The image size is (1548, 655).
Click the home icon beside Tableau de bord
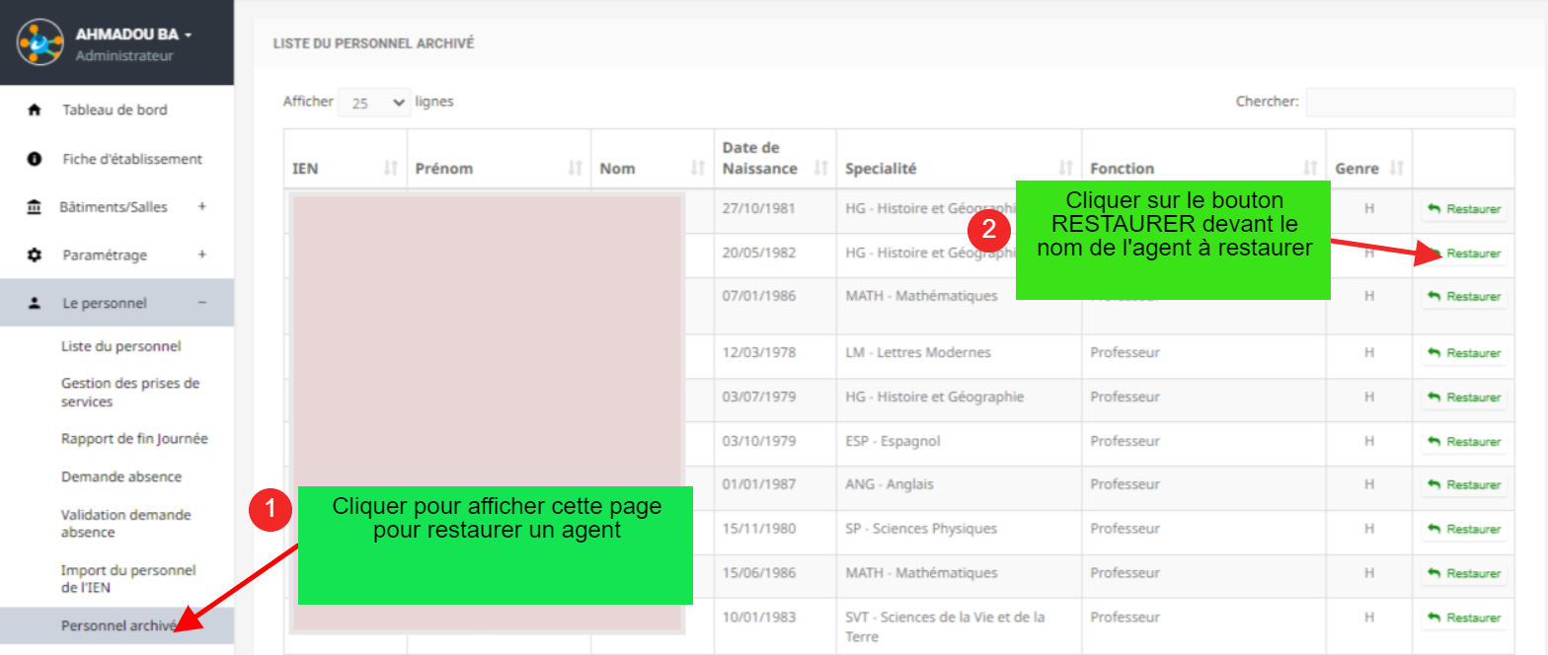pos(35,110)
